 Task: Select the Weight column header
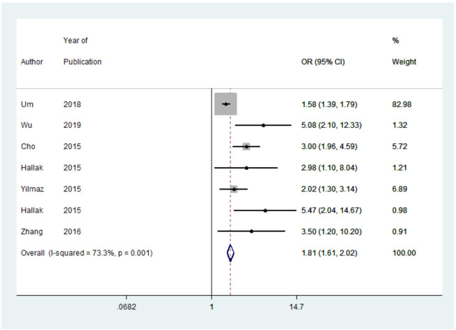404,62
